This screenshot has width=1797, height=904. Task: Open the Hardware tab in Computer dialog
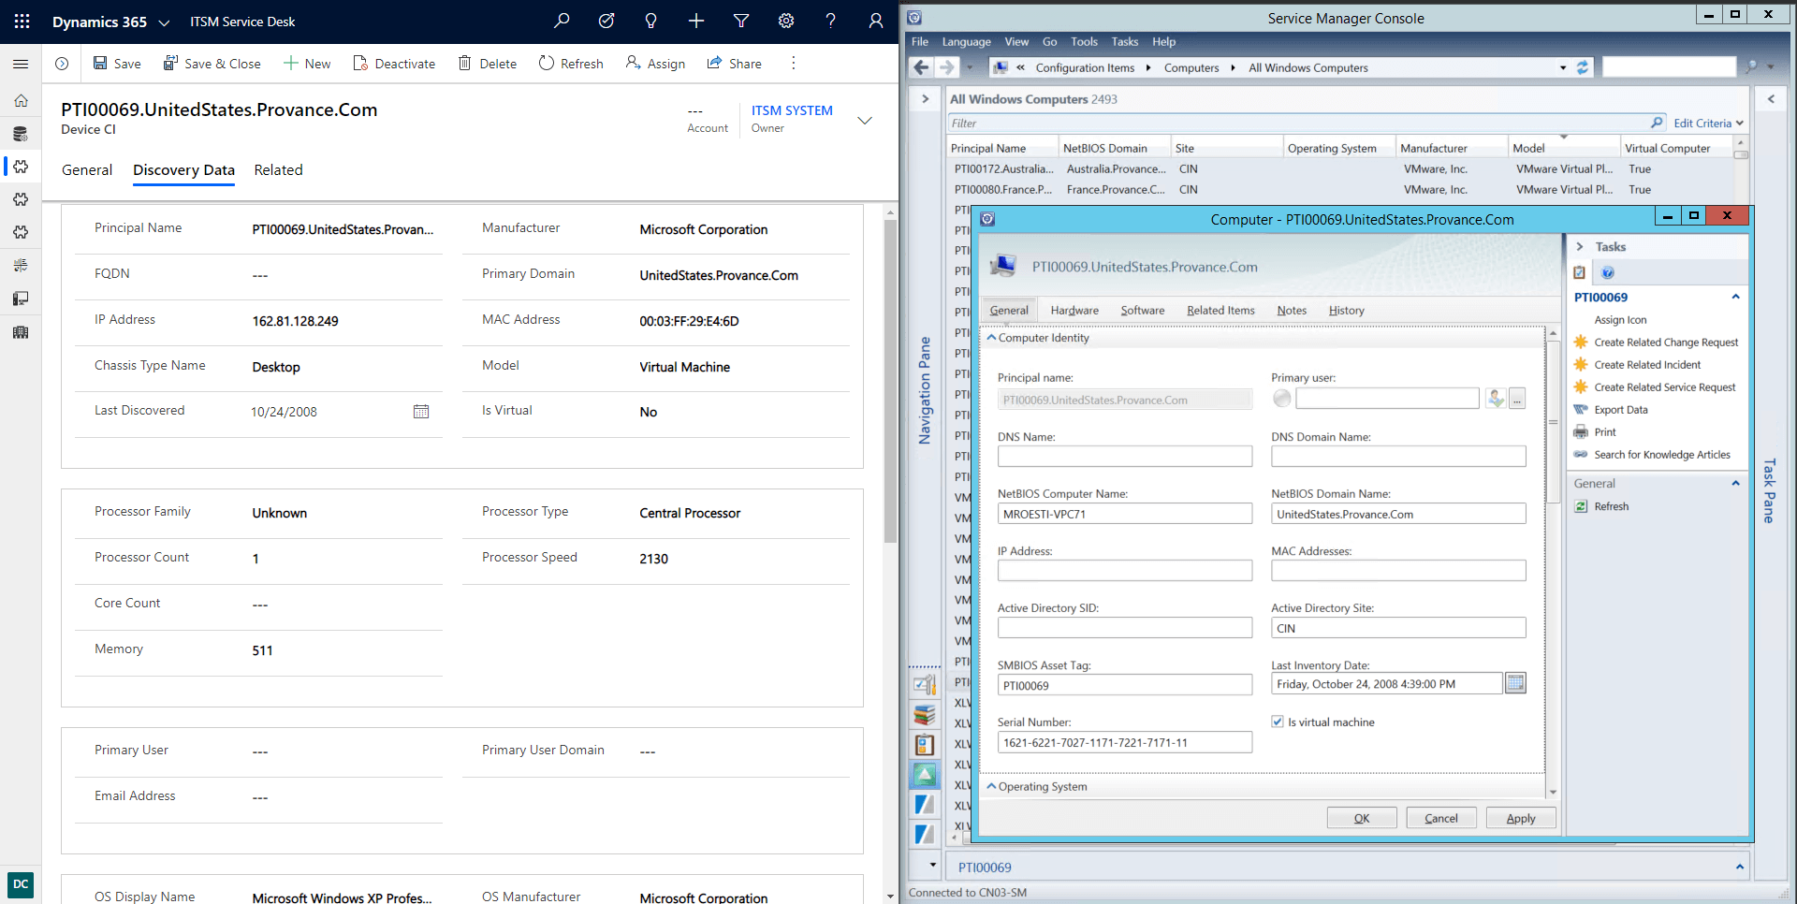coord(1074,311)
